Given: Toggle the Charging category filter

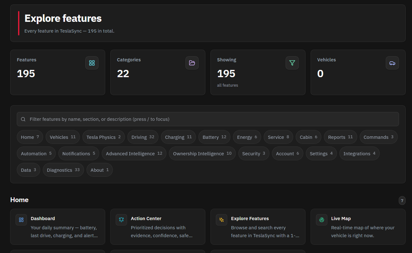Looking at the screenshot, I should pos(178,137).
